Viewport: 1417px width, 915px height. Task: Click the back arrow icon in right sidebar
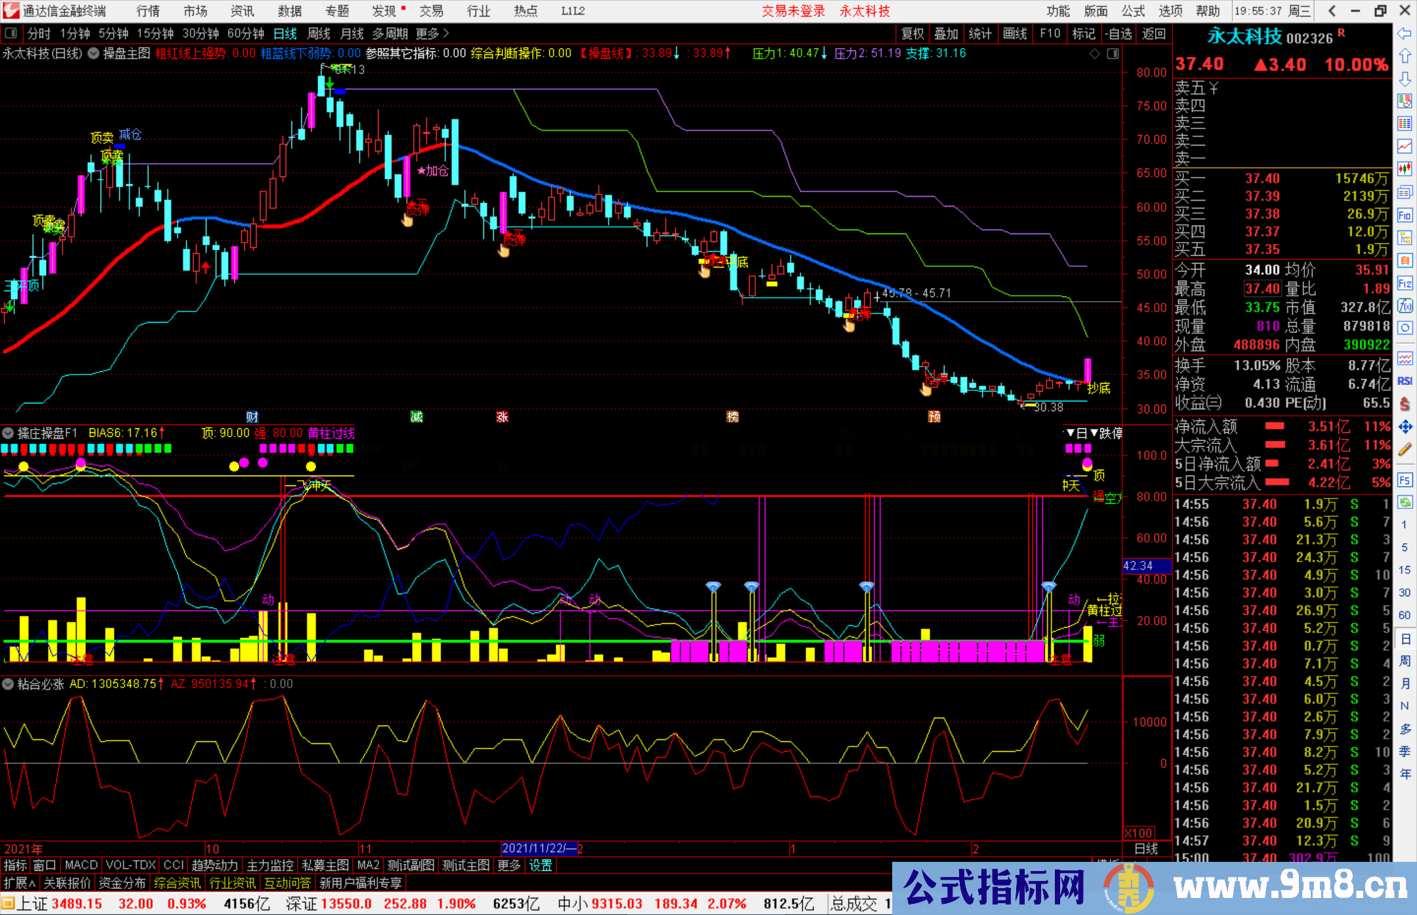point(1405,33)
